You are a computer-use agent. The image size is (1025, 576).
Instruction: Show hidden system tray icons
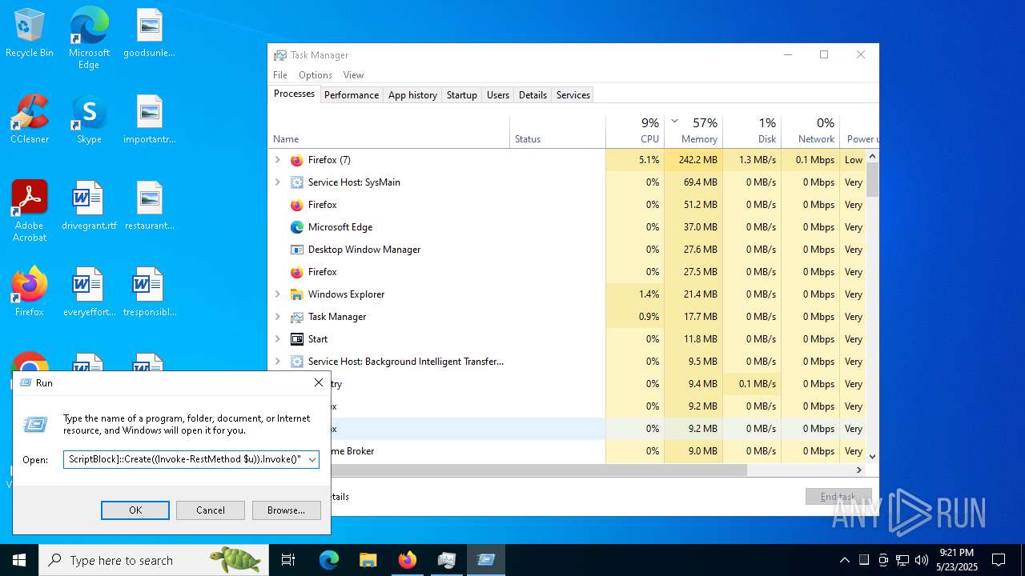click(844, 560)
